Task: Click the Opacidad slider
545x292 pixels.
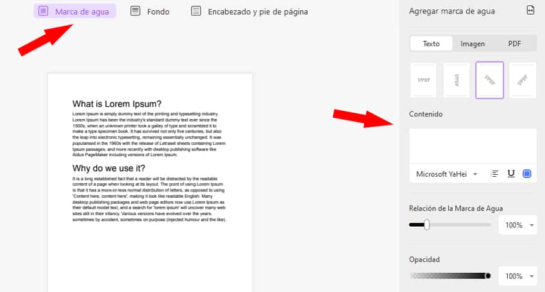Action: click(450, 276)
